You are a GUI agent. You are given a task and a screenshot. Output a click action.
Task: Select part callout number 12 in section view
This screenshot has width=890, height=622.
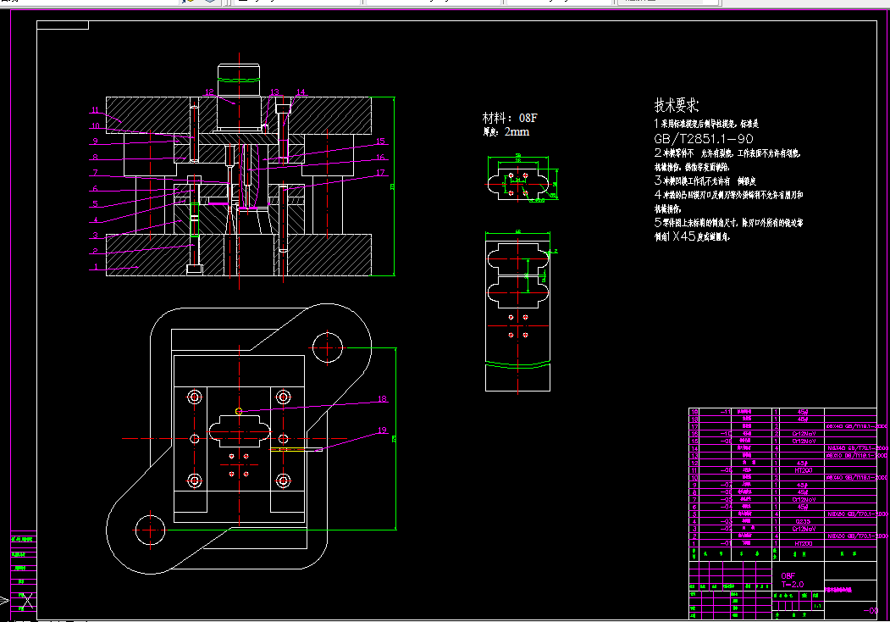click(x=209, y=92)
